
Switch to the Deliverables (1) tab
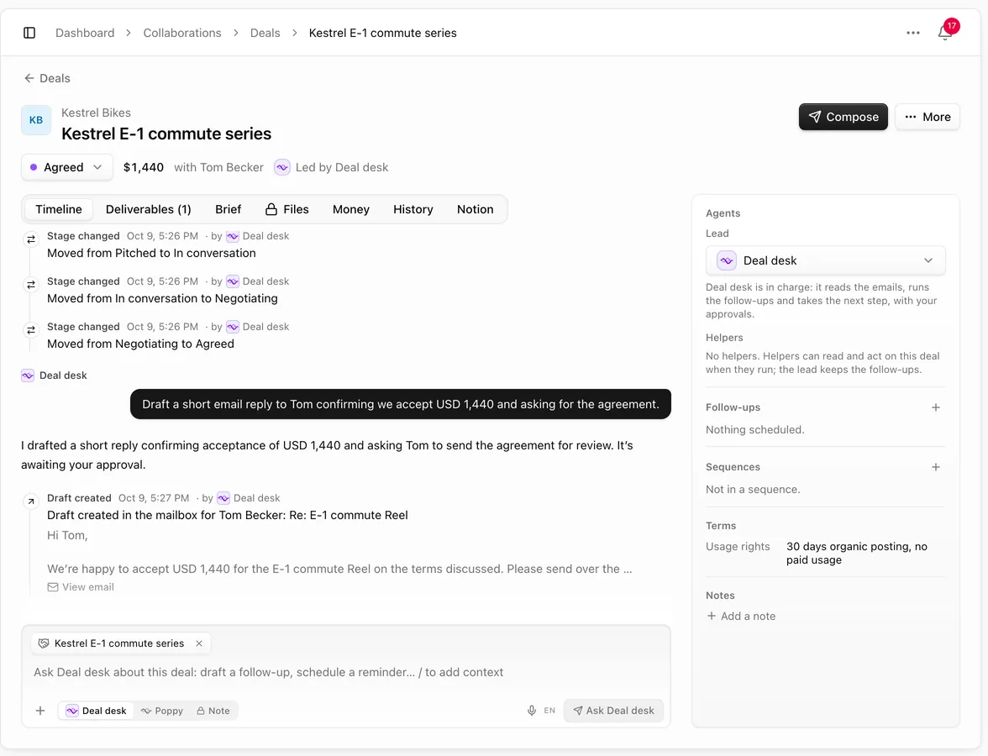[x=148, y=209]
